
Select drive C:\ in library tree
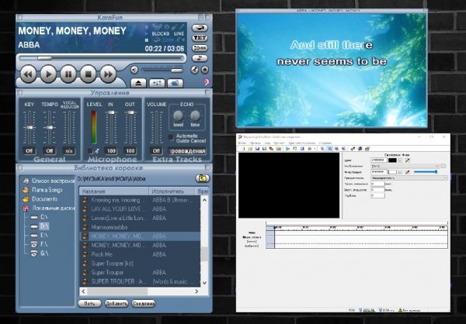tap(40, 217)
